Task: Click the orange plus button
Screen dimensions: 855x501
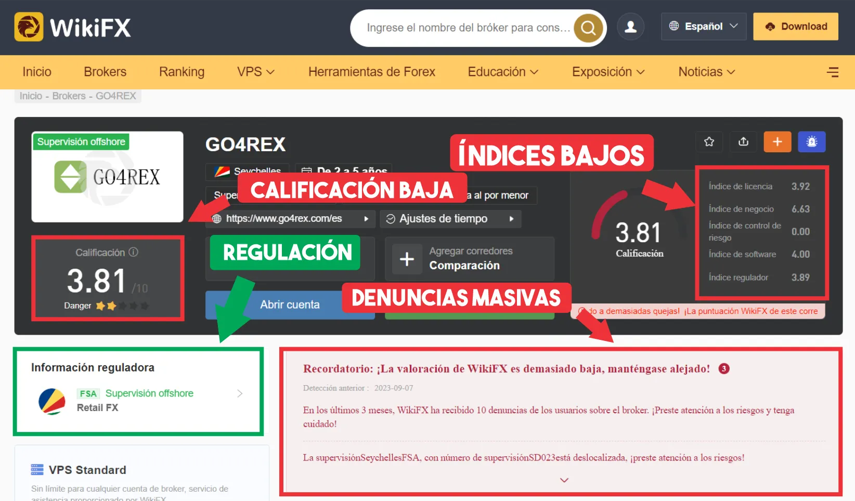Action: [778, 141]
